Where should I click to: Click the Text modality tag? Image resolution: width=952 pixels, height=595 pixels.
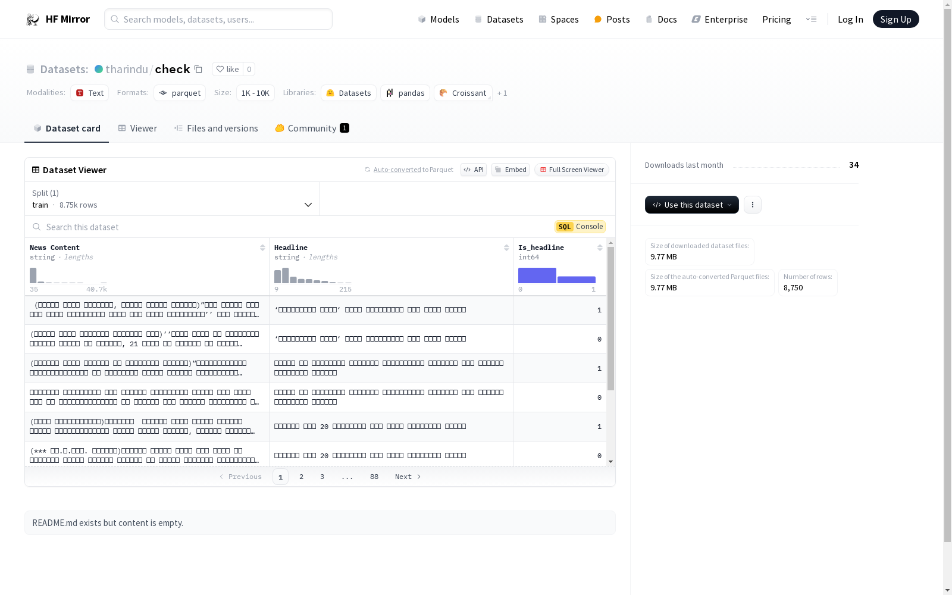coord(90,93)
